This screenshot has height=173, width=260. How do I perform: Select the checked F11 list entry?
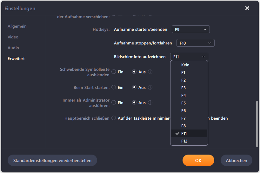click(189, 133)
